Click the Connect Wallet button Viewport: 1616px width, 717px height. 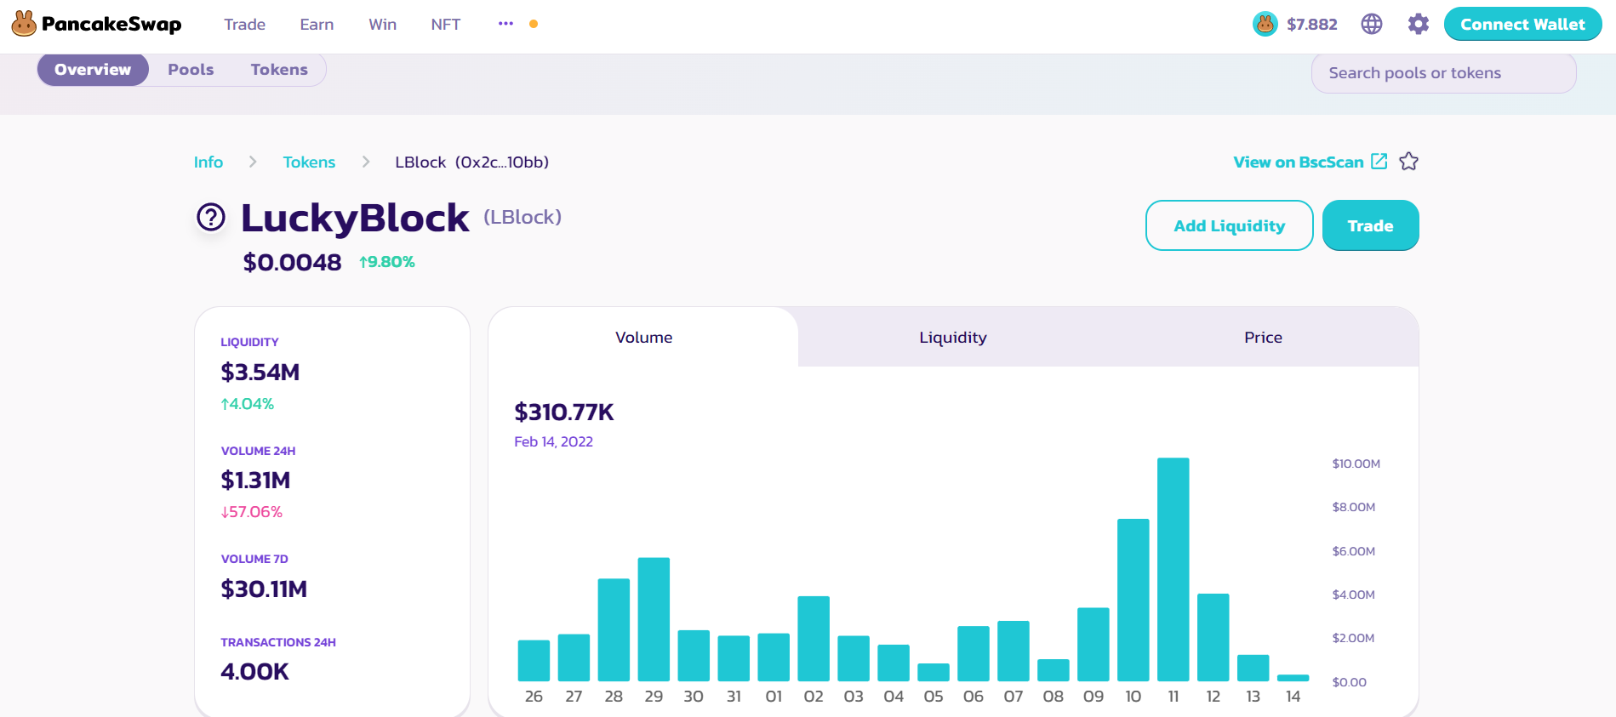[x=1522, y=24]
